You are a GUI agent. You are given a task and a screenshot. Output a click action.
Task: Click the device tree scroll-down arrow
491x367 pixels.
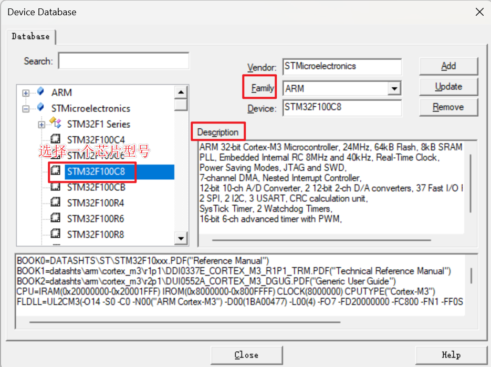181,238
